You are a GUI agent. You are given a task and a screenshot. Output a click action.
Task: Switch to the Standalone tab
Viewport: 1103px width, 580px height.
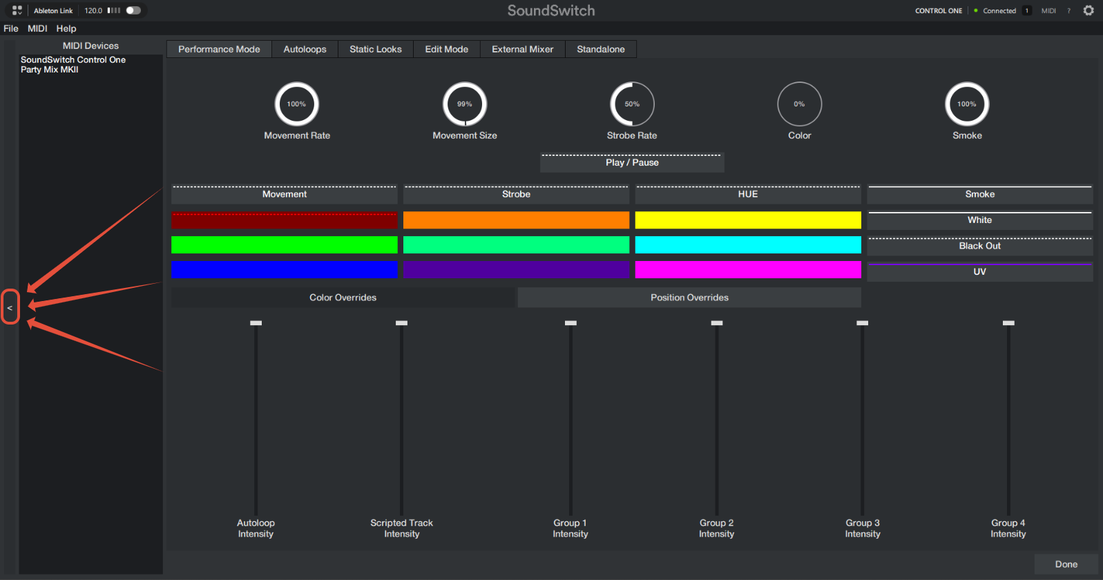601,49
